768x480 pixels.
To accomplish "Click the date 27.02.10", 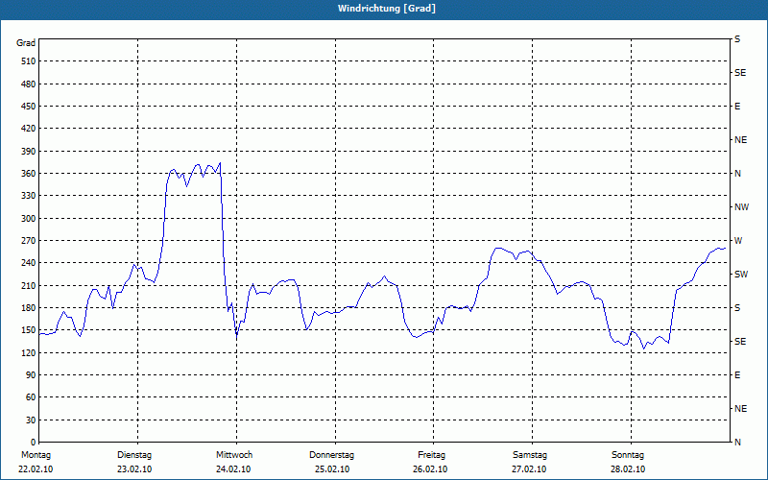I will (529, 469).
